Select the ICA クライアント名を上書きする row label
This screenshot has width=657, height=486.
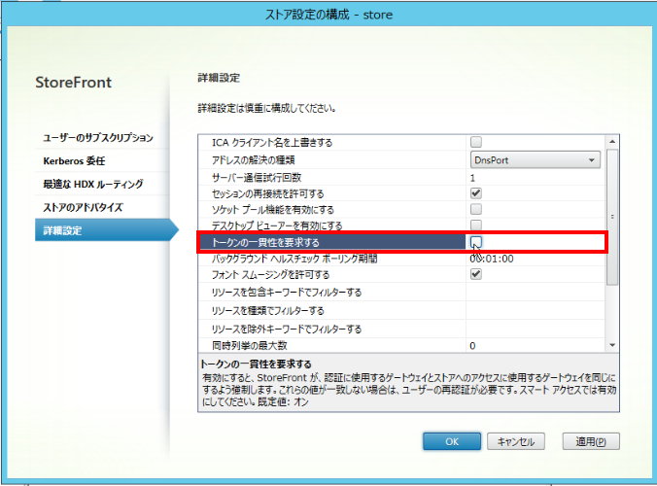click(272, 143)
